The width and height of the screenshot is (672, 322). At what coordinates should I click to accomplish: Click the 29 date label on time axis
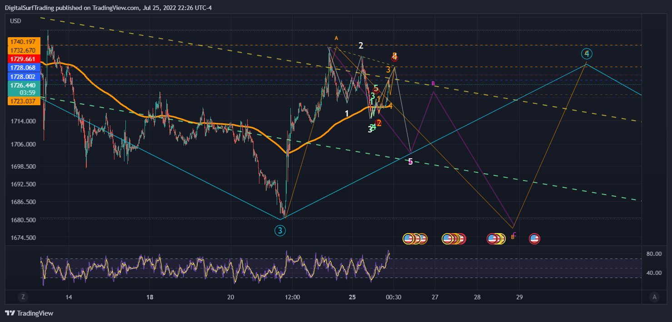[519, 298]
